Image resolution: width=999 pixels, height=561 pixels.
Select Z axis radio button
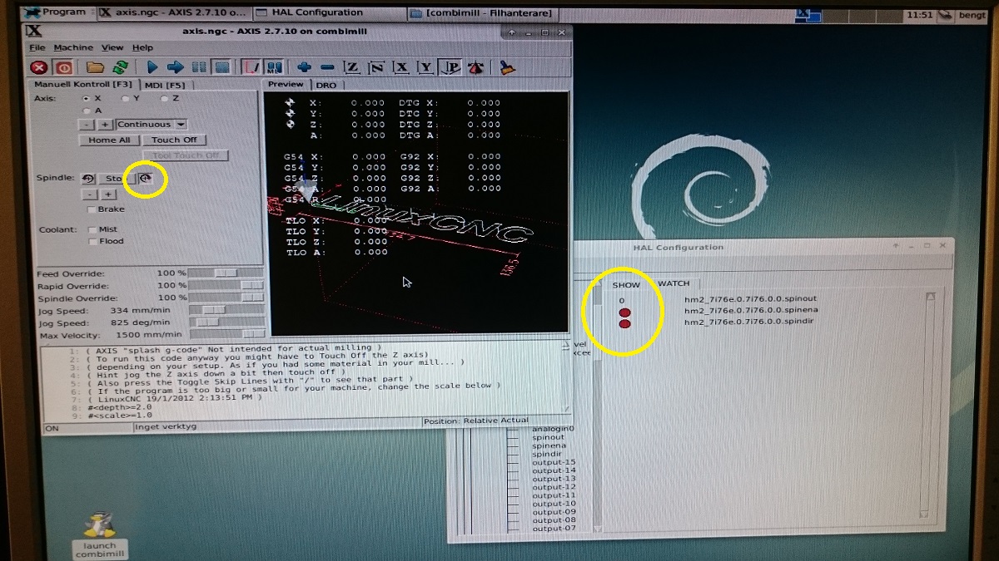click(165, 98)
